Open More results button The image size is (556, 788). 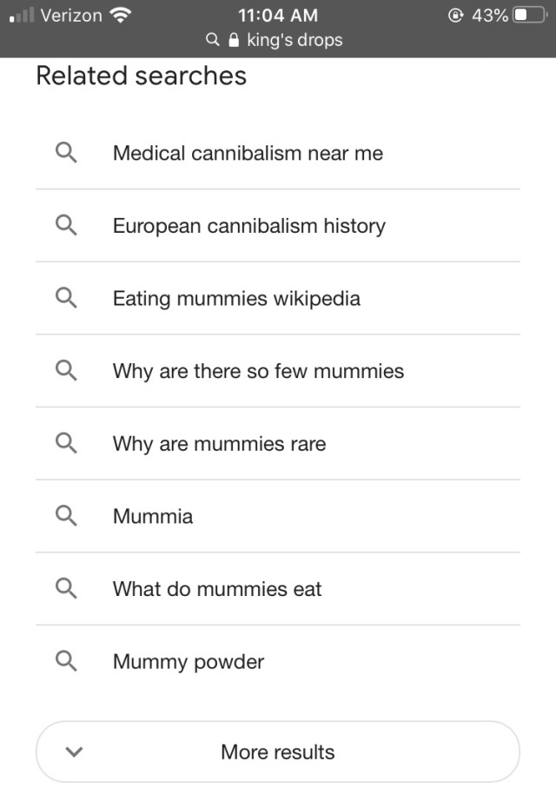(277, 752)
